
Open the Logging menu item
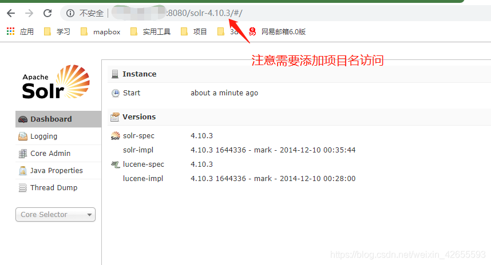point(58,136)
